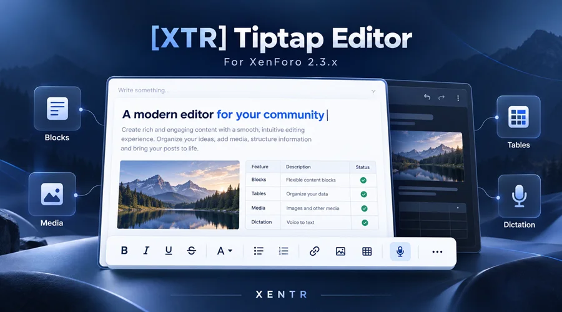Apply strikethrough formatting
This screenshot has height=312, width=562.
(192, 250)
